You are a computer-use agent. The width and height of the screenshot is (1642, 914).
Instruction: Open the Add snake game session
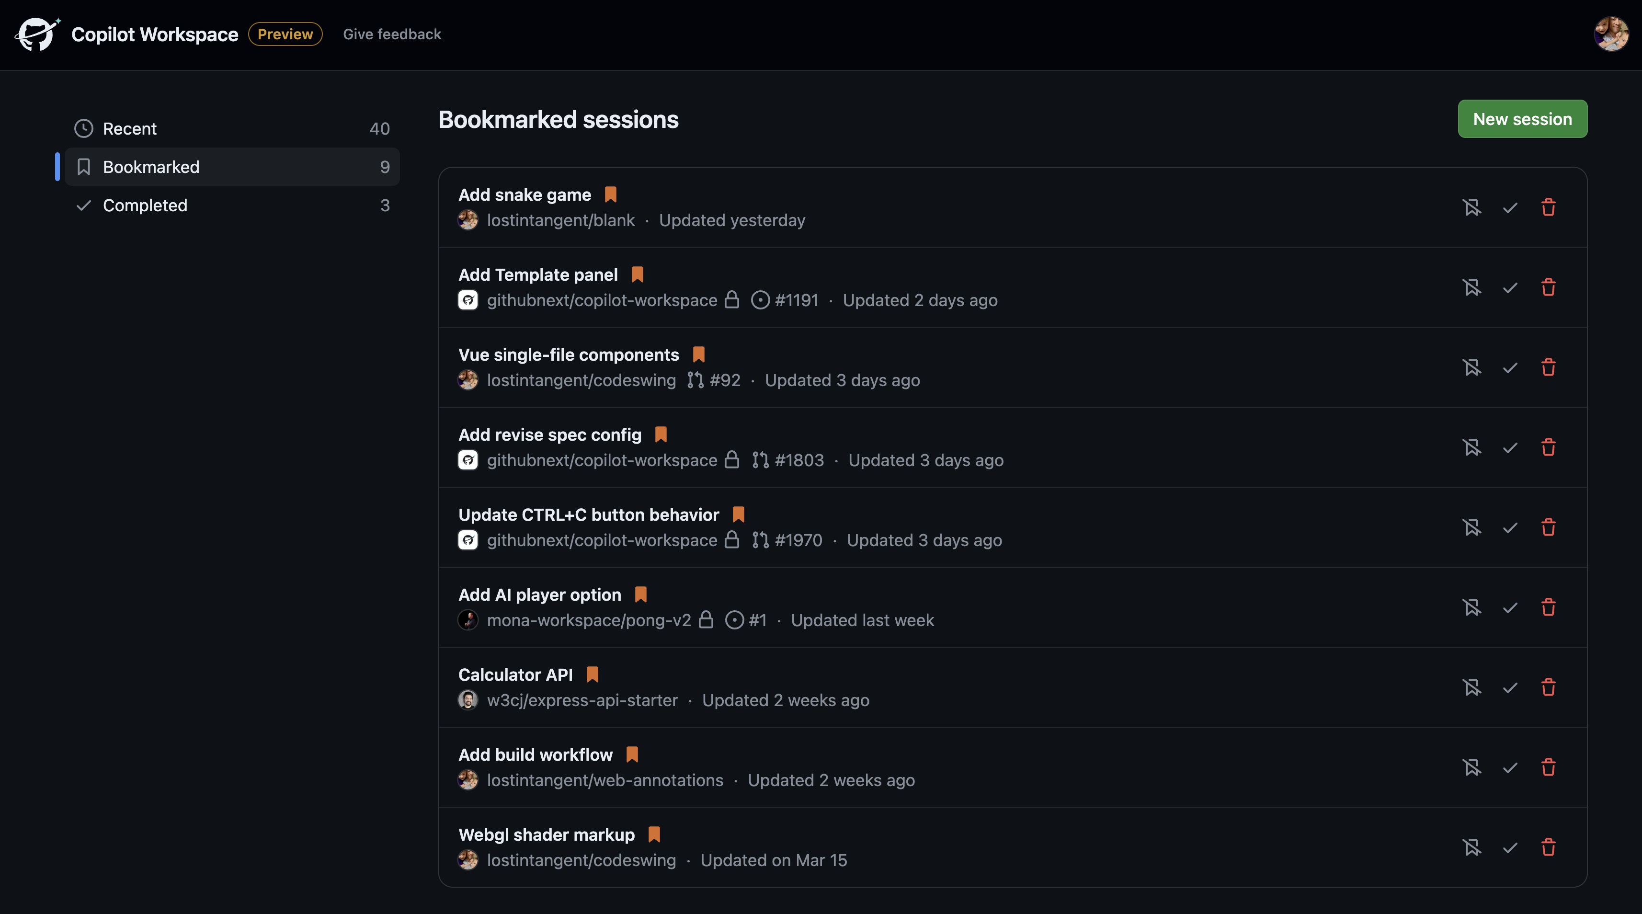pos(525,195)
